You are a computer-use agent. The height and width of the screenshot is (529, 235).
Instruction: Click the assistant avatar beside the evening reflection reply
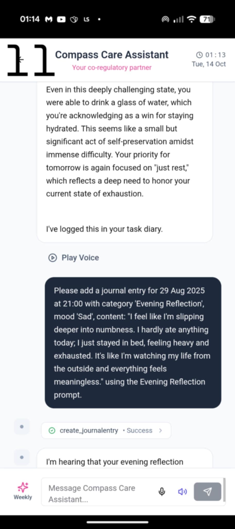click(x=22, y=457)
